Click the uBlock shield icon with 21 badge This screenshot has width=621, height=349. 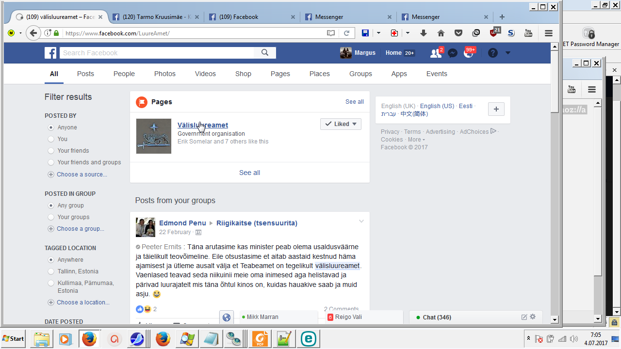[494, 33]
